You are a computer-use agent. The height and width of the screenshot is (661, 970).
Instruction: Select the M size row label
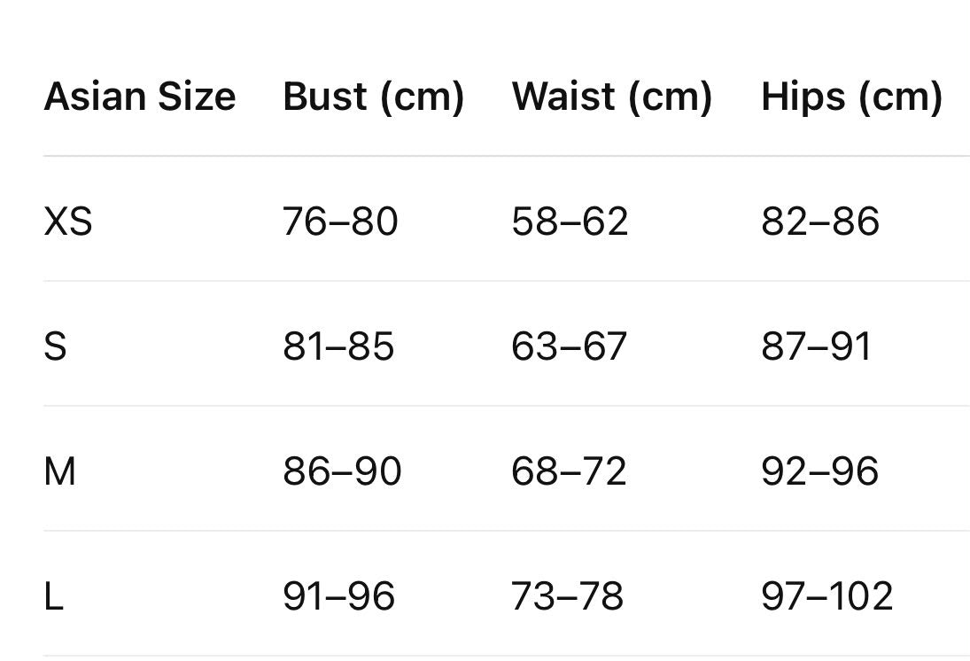[x=60, y=471]
